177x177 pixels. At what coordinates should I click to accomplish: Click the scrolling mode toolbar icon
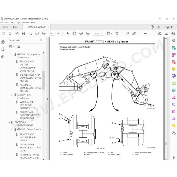pos(117,33)
